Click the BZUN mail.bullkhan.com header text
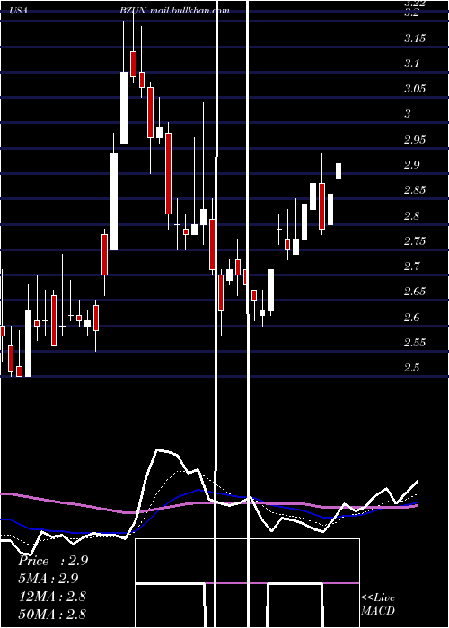This screenshot has height=628, width=449. tap(174, 11)
